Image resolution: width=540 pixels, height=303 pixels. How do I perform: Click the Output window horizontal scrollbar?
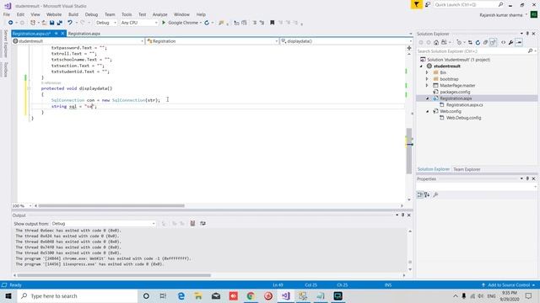[x=114, y=275]
